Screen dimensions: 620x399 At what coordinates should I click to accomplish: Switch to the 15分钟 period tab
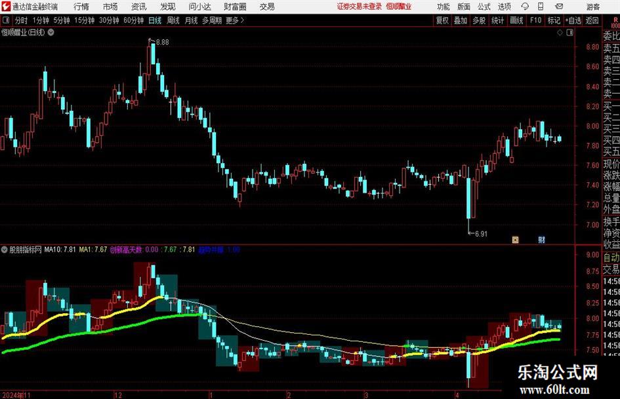pos(85,20)
